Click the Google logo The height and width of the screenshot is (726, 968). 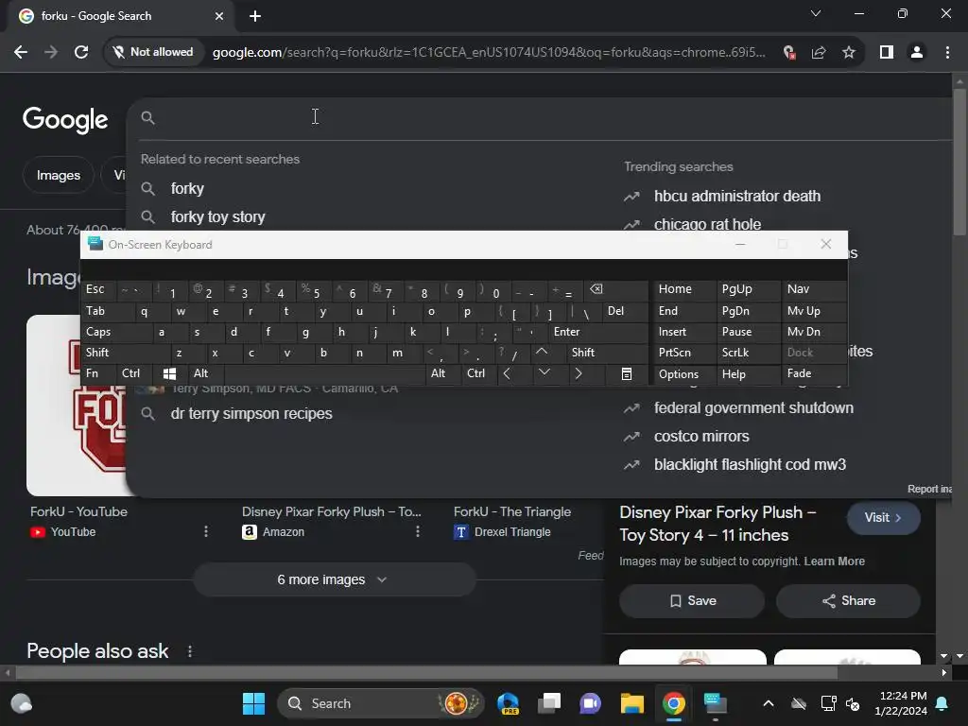point(65,119)
